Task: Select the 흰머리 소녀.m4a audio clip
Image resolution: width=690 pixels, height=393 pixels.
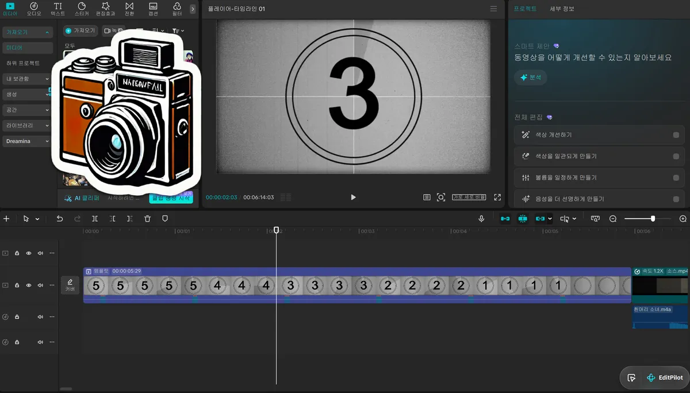Action: pyautogui.click(x=661, y=317)
